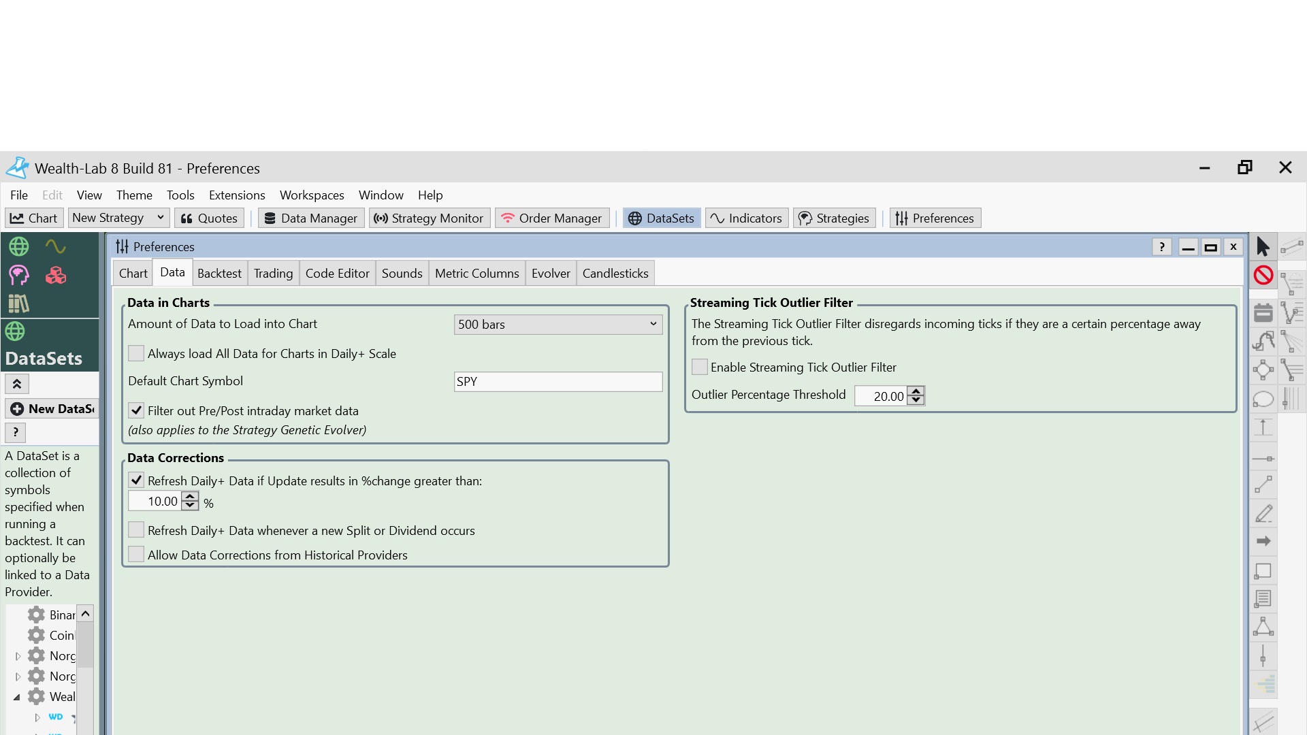Select the arrow drawing tool
The width and height of the screenshot is (1307, 735).
tap(1263, 542)
